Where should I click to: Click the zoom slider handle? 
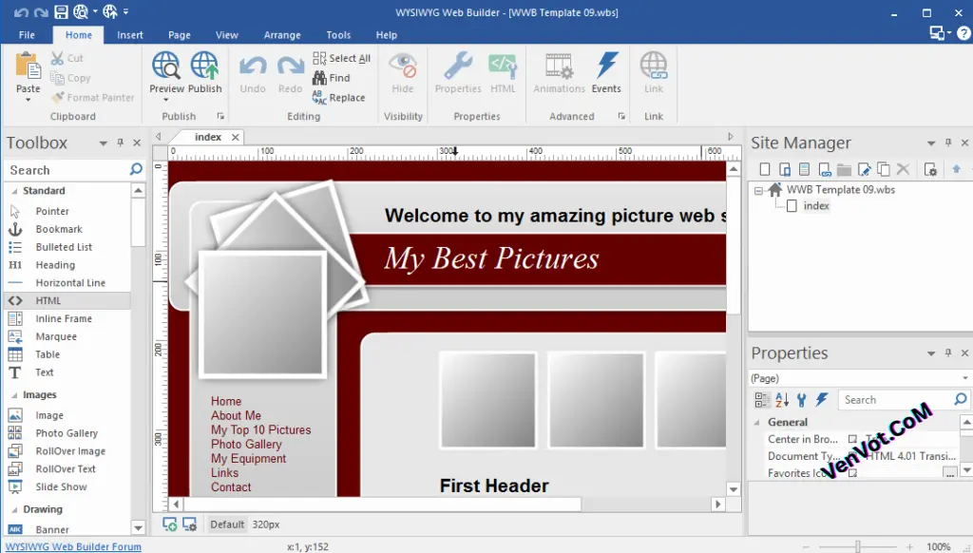[858, 546]
